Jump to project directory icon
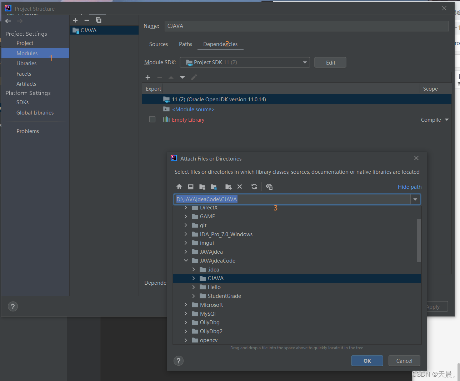 tap(202, 187)
